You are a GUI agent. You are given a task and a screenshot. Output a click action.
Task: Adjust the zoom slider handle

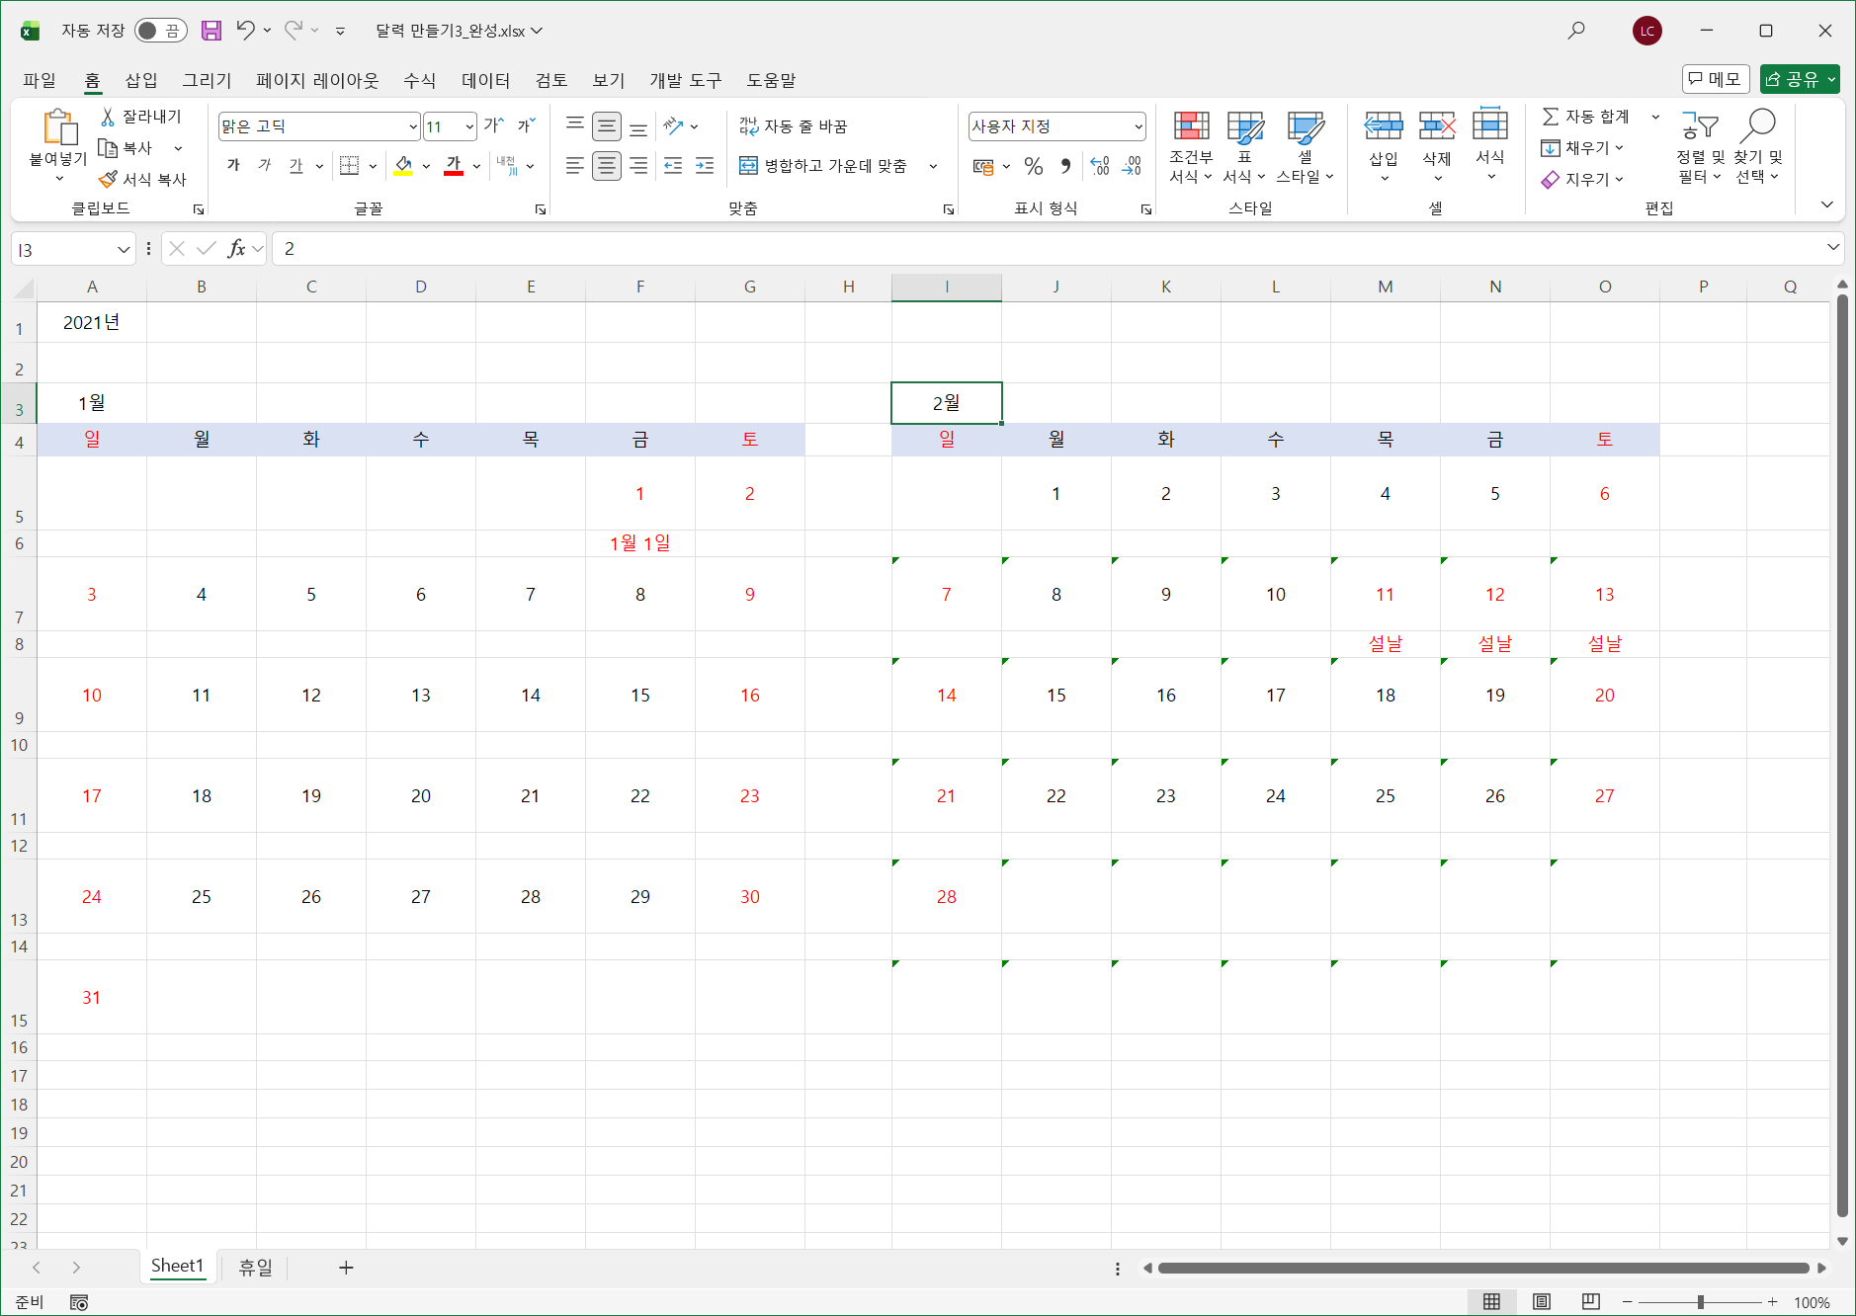click(x=1701, y=1302)
